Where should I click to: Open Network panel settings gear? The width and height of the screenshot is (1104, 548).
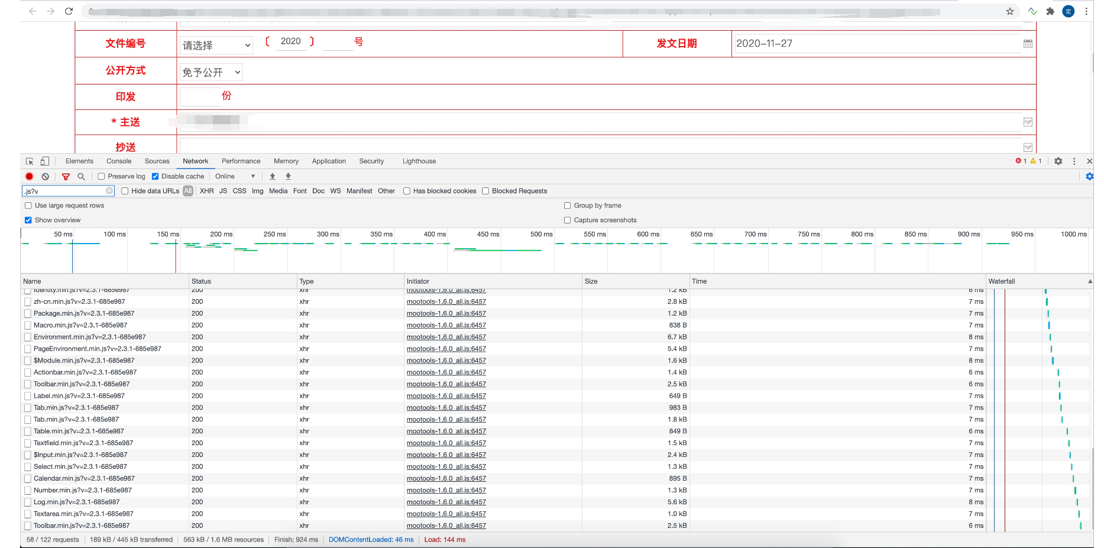[1089, 176]
